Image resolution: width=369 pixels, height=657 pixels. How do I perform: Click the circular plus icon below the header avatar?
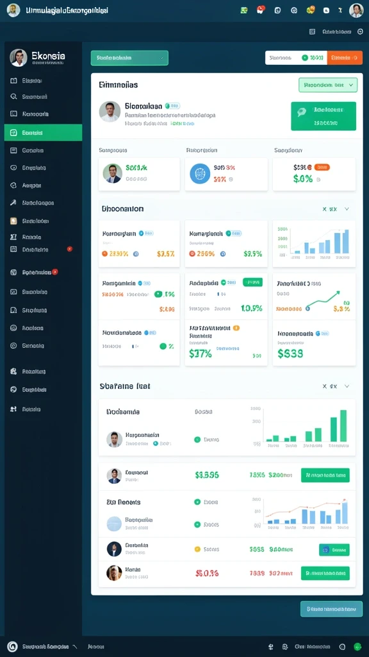(360, 31)
